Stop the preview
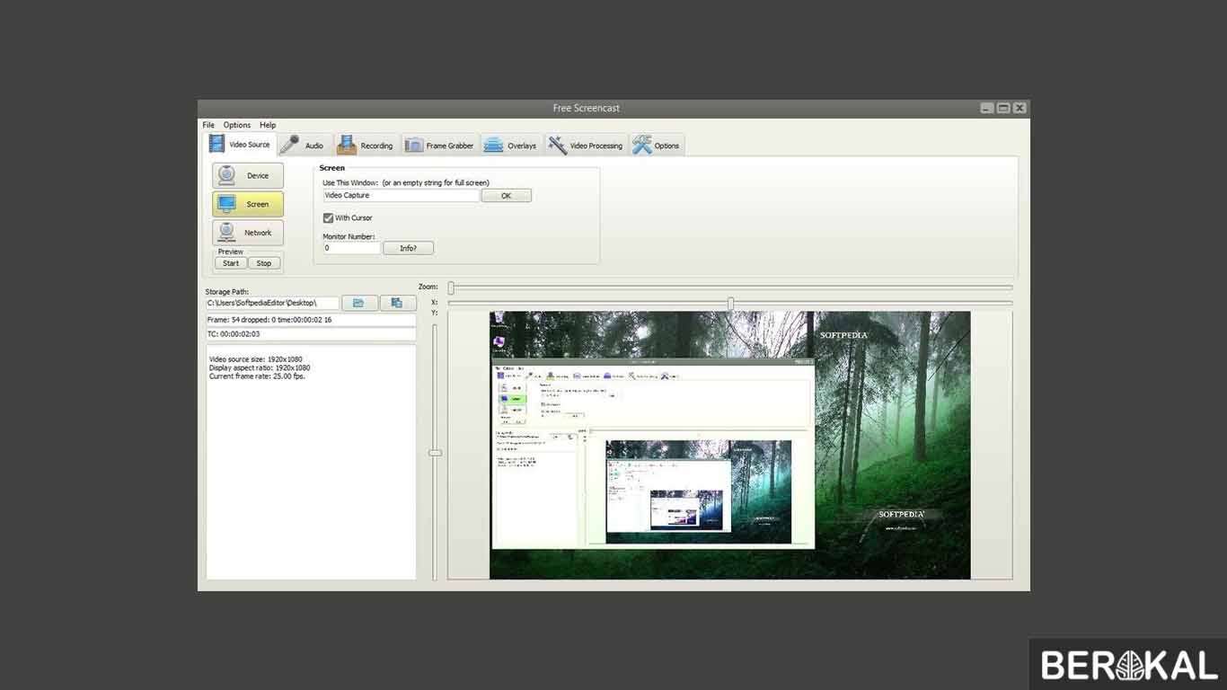 (264, 263)
